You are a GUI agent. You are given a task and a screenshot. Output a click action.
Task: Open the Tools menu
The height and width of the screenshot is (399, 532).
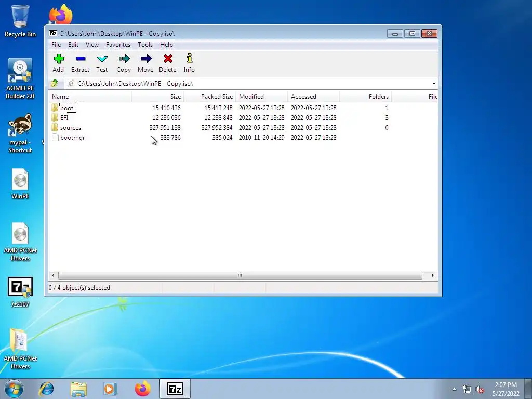click(145, 45)
